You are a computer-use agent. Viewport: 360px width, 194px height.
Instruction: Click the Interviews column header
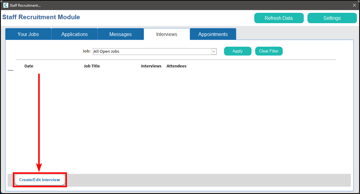coord(151,66)
